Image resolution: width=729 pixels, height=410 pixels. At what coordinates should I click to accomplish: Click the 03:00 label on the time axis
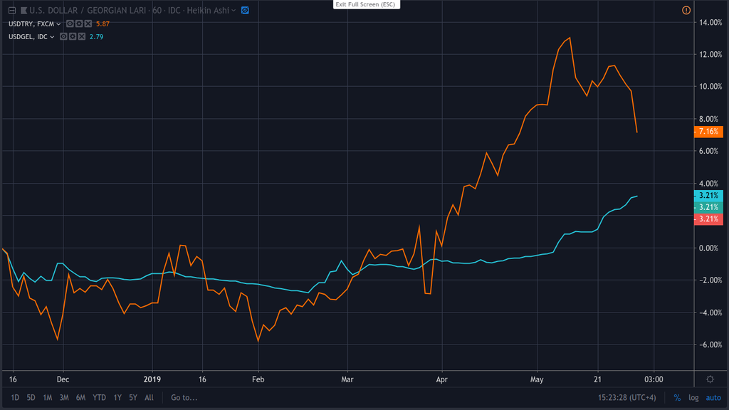tap(654, 379)
